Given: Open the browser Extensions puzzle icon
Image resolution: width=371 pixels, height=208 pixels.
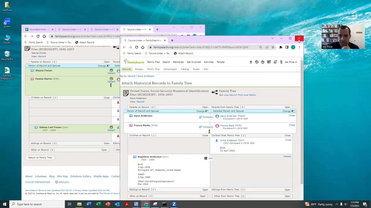Looking at the screenshot, I should 281,47.
